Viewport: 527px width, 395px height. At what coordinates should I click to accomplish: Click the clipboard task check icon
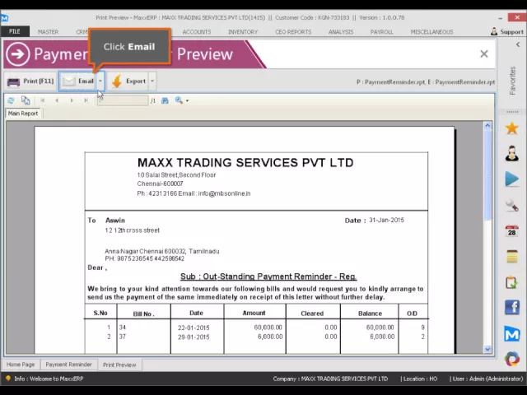pyautogui.click(x=512, y=282)
